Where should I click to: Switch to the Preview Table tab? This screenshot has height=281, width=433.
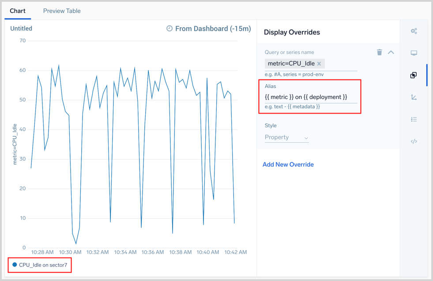[x=61, y=11]
